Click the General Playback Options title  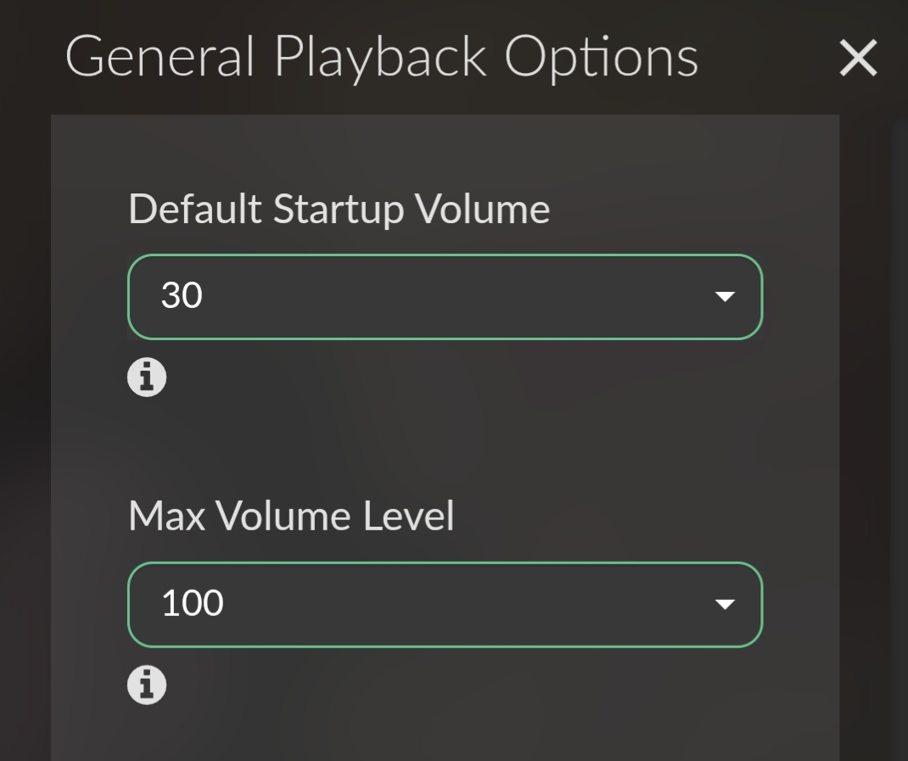coord(382,58)
